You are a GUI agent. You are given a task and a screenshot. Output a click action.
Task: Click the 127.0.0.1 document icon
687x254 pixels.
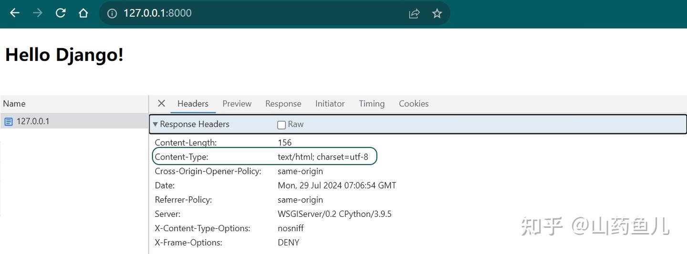click(8, 122)
